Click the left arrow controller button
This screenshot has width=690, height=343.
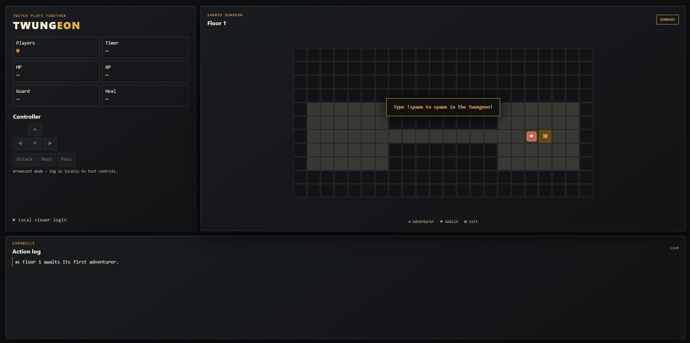point(20,143)
